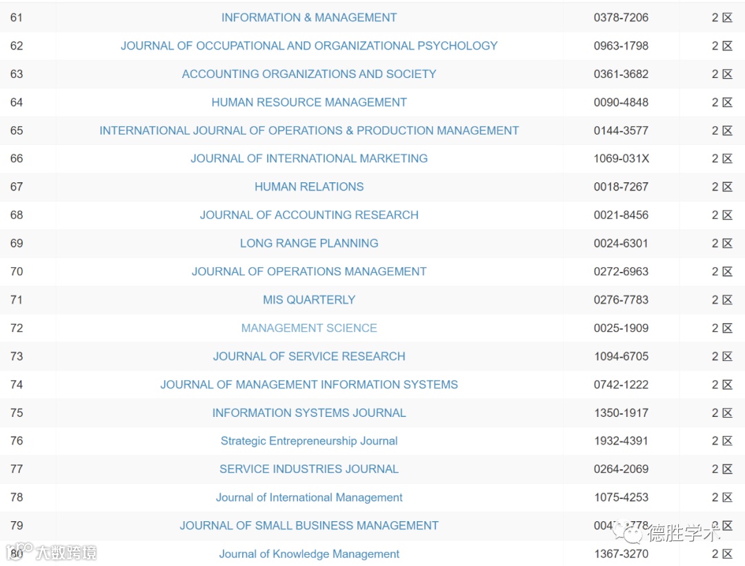Open HUMAN RELATIONS journal link

(309, 187)
